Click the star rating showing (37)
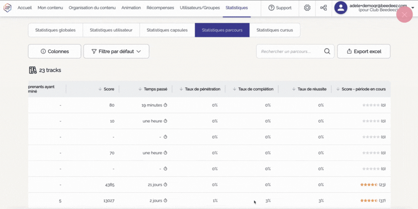Image resolution: width=418 pixels, height=209 pixels. [x=369, y=200]
